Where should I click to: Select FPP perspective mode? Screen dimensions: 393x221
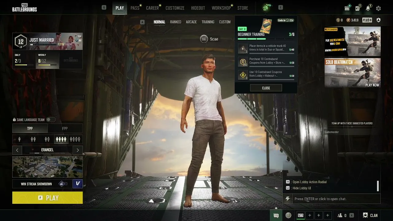(x=65, y=129)
